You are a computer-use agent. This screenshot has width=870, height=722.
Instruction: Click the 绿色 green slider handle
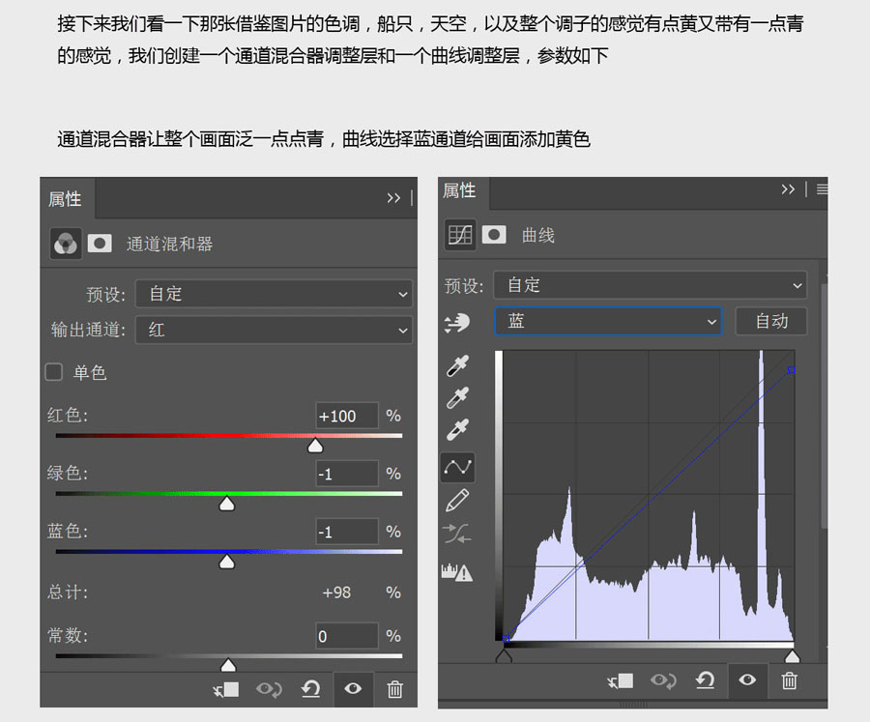(227, 504)
